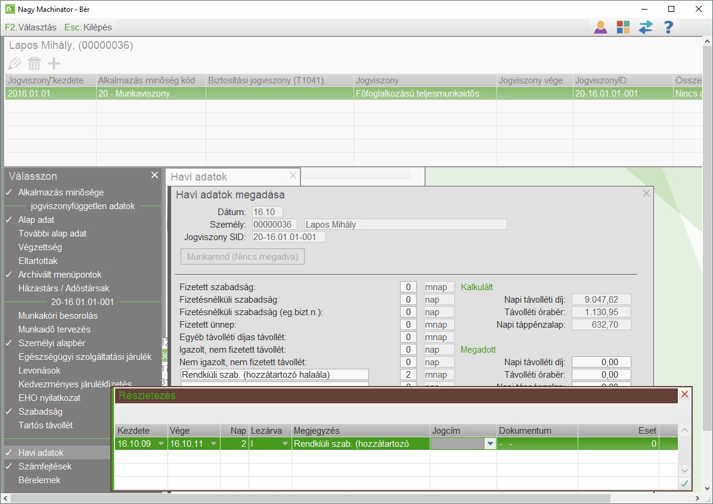Open the colored modules grid icon
The height and width of the screenshot is (504, 713).
tap(623, 27)
